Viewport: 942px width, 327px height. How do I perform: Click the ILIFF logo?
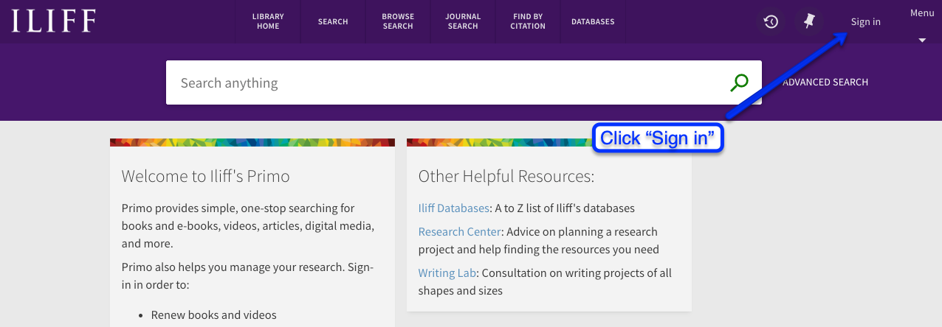53,21
